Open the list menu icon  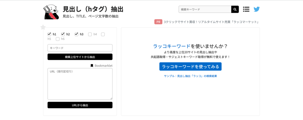246,9
